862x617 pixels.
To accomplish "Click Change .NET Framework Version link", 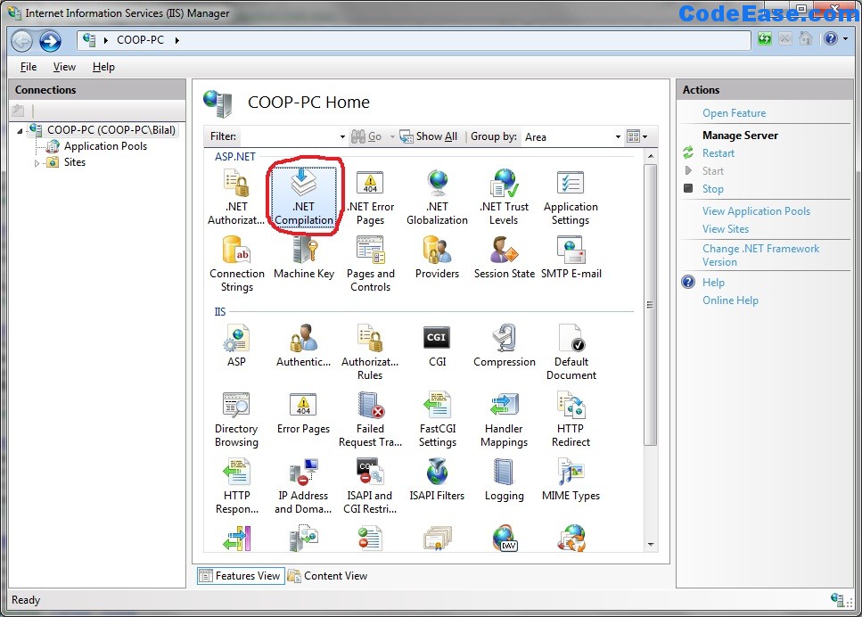I will (760, 255).
